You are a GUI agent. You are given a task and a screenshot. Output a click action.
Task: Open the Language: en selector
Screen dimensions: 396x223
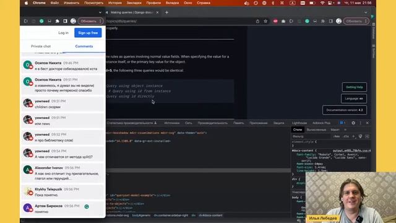[354, 98]
